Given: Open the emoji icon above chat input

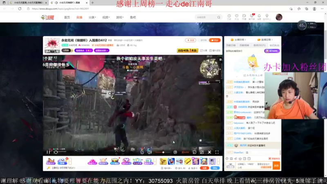Looking at the screenshot, I should pyautogui.click(x=227, y=159).
